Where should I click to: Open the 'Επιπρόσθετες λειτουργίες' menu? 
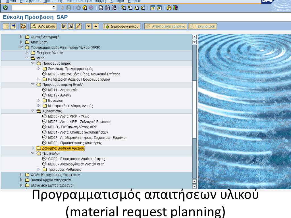(x=86, y=1)
